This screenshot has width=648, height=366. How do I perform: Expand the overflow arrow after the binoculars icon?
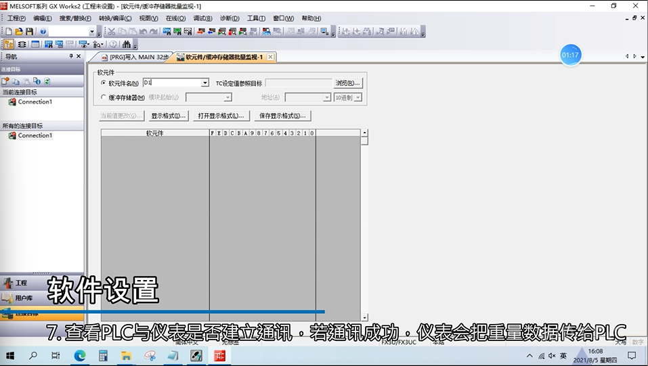coord(135,45)
